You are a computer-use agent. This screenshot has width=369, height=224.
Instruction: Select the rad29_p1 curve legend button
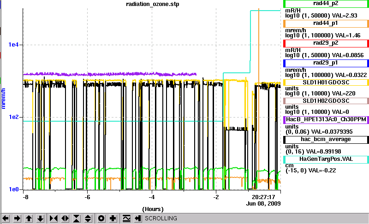click(326, 63)
